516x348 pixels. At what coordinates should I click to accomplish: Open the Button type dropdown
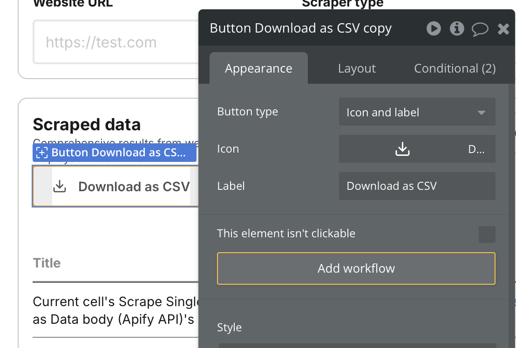pyautogui.click(x=417, y=112)
